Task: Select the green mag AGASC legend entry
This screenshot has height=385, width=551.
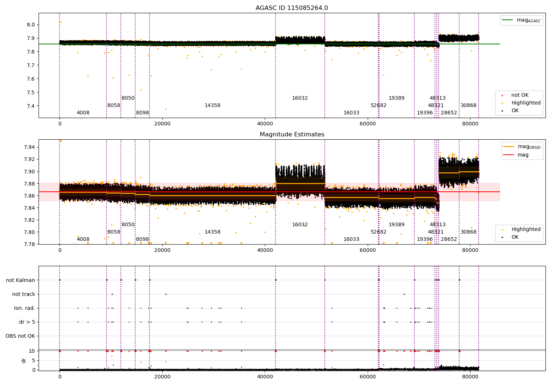Action: 521,20
